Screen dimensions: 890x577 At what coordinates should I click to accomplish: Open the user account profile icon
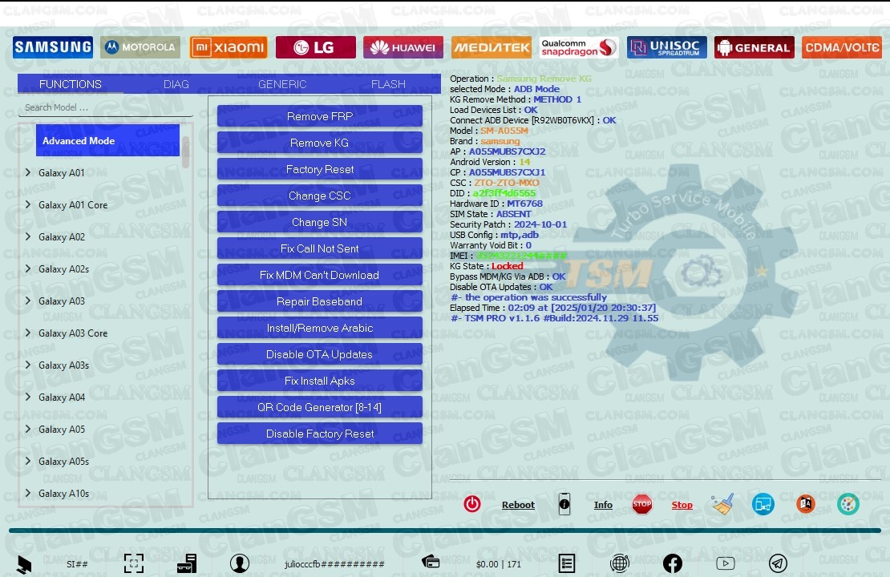tap(240, 563)
